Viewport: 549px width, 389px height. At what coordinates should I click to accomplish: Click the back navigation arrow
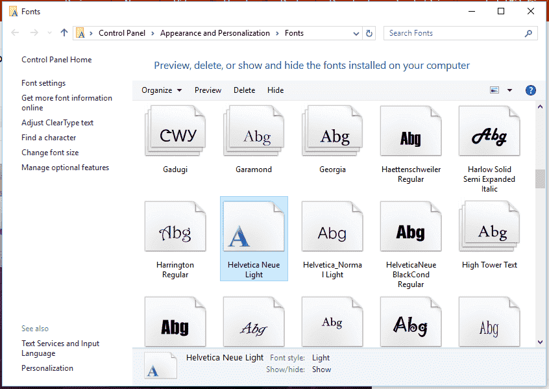(x=15, y=33)
